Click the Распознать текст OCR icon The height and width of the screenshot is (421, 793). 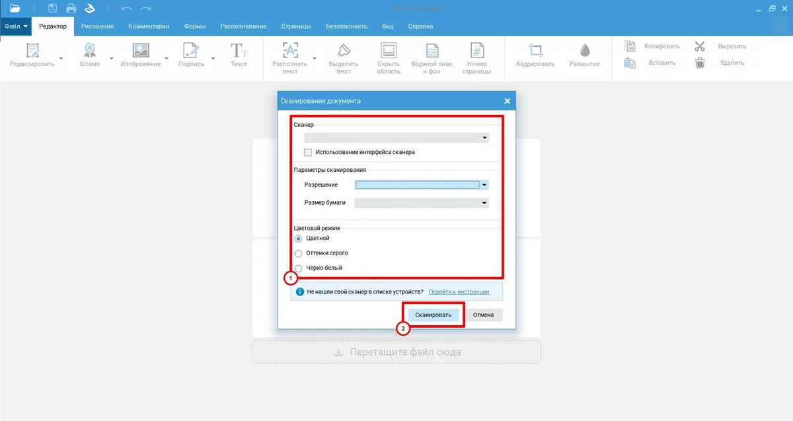tap(289, 52)
